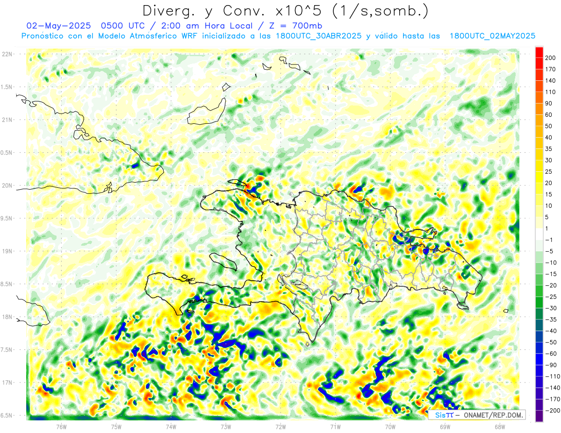The height and width of the screenshot is (433, 561).
Task: Click the colorbar label '-110'
Action: [x=553, y=376]
